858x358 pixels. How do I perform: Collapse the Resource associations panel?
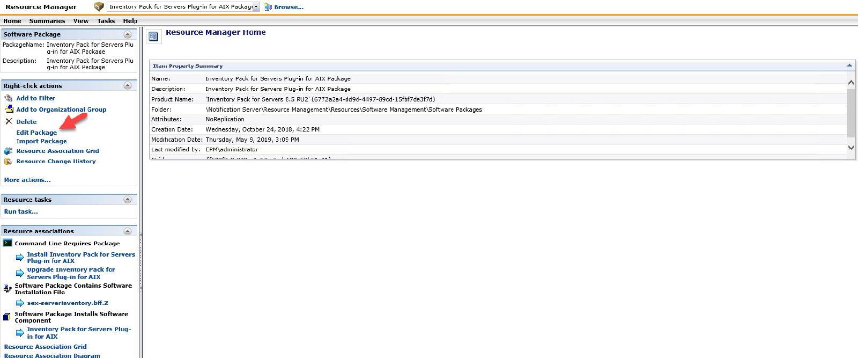click(128, 231)
